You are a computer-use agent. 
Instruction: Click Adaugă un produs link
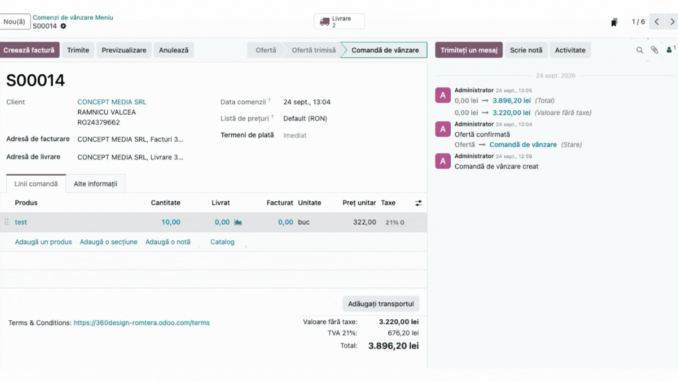(43, 242)
